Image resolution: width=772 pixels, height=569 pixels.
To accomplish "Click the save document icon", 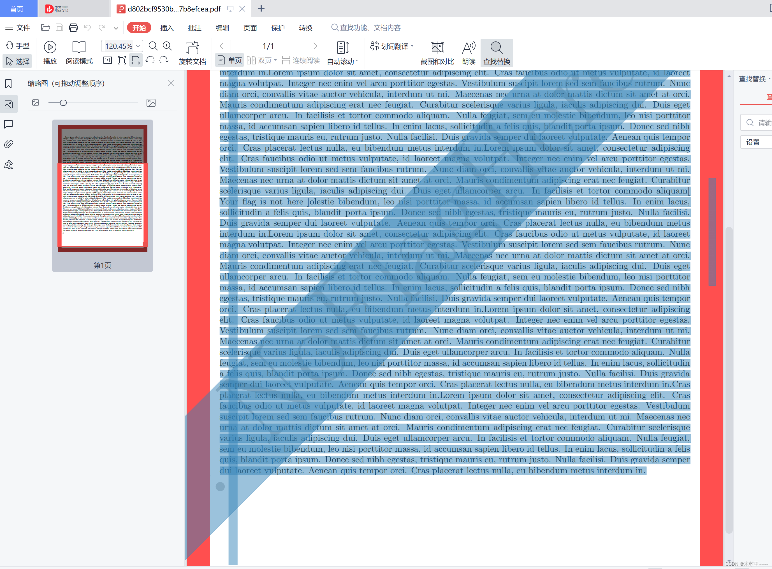I will point(59,27).
